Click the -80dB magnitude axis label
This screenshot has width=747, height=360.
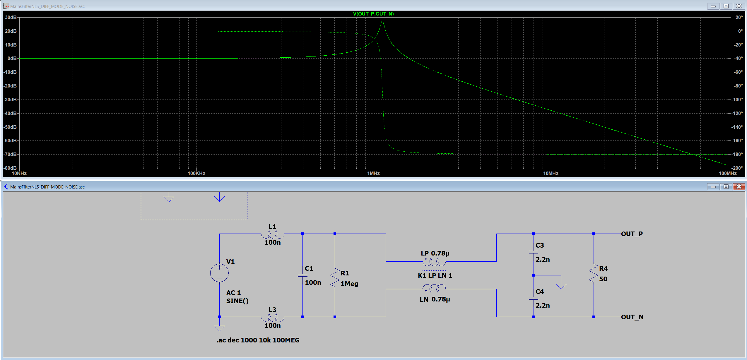(x=10, y=168)
